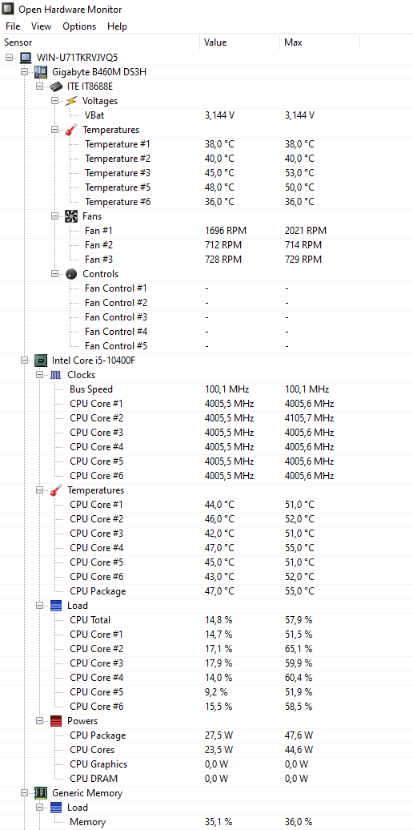This screenshot has width=413, height=830.
Task: Click the fan icon beside Fans
Action: point(71,216)
